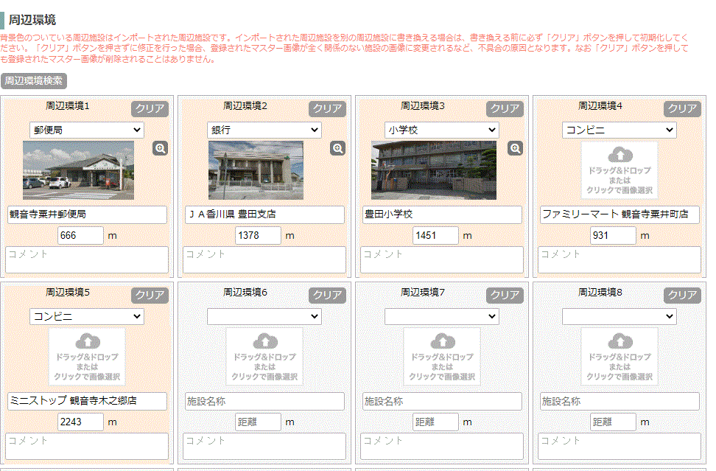Click コメント box in 周辺環境6
This screenshot has height=471, width=716.
(265, 447)
